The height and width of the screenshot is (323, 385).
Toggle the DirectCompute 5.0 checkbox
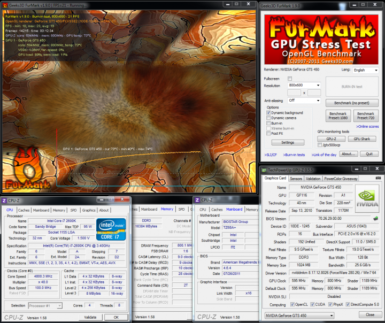click(x=348, y=304)
